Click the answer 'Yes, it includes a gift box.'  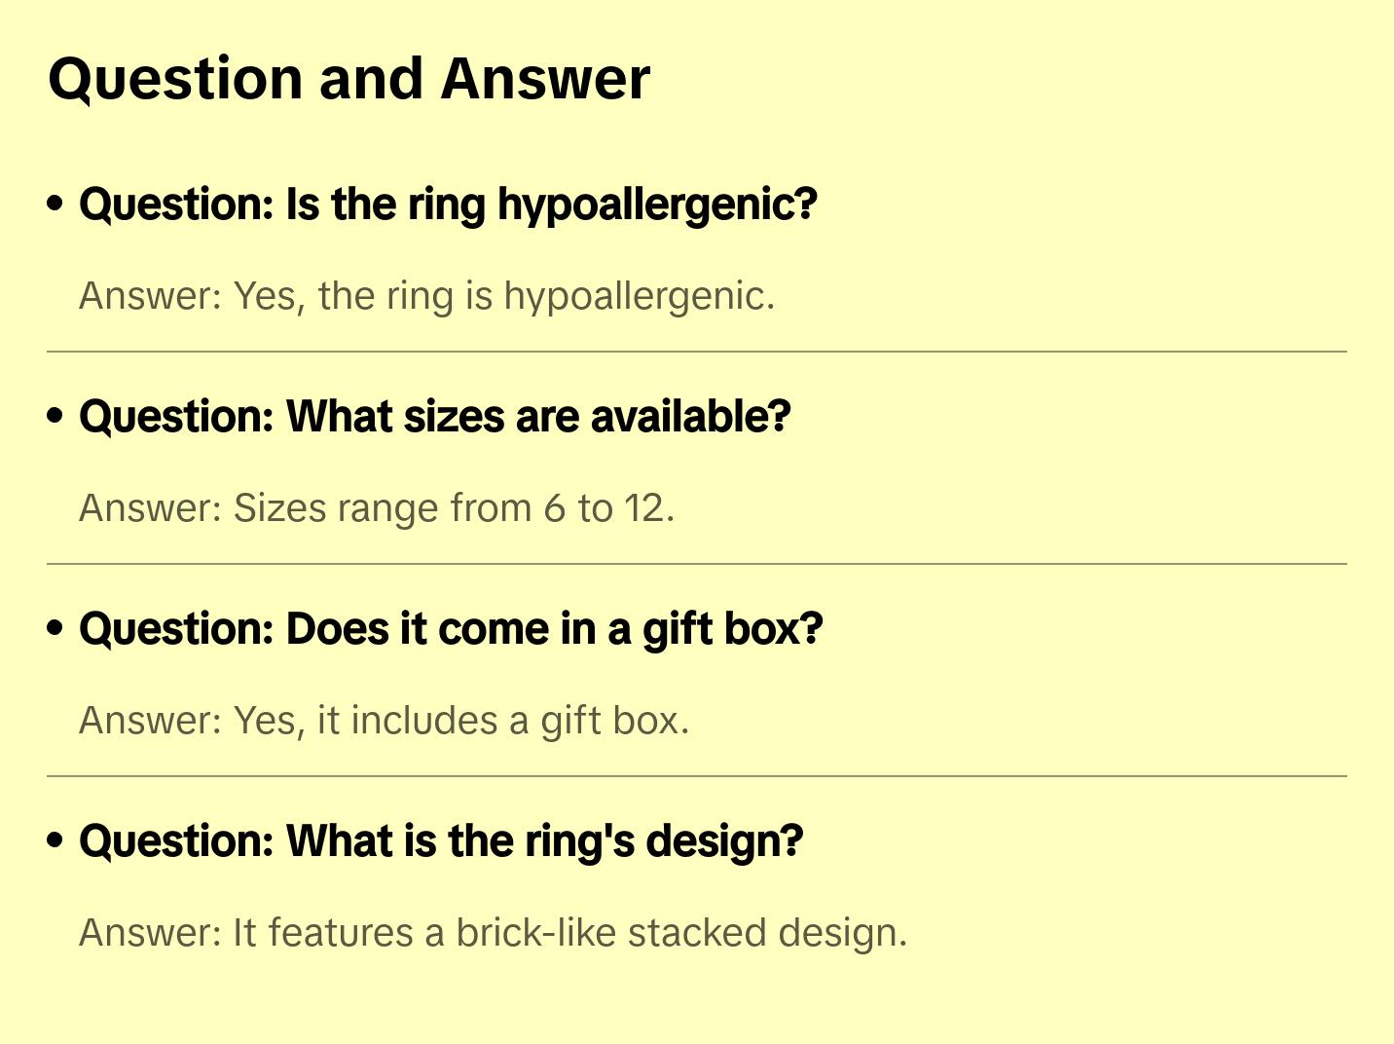(x=384, y=721)
